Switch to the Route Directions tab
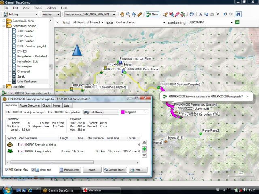Image resolution: width=259 pixels, height=194 pixels. [30, 105]
